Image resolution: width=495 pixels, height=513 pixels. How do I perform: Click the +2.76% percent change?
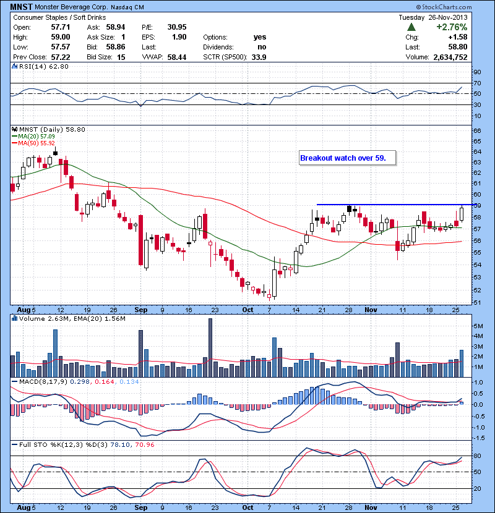(452, 27)
